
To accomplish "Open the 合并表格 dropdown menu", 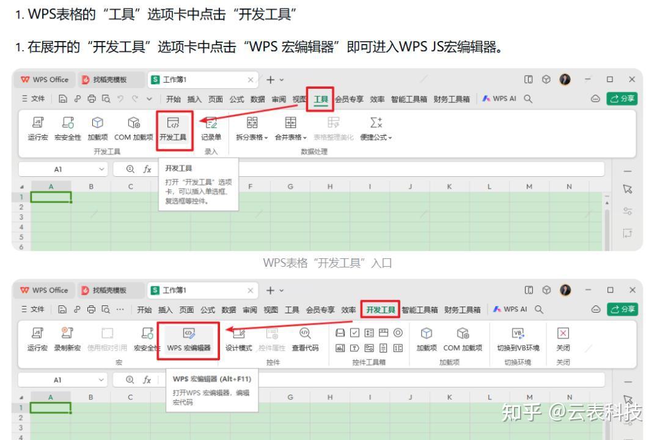I will [306, 136].
